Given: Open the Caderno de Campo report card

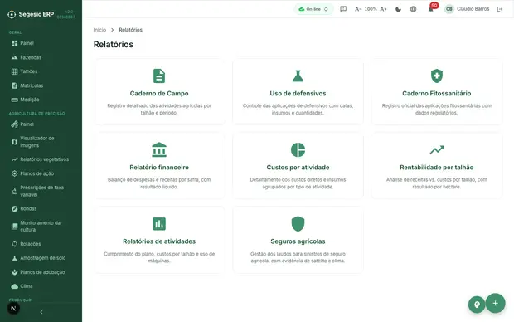Looking at the screenshot, I should 159,92.
